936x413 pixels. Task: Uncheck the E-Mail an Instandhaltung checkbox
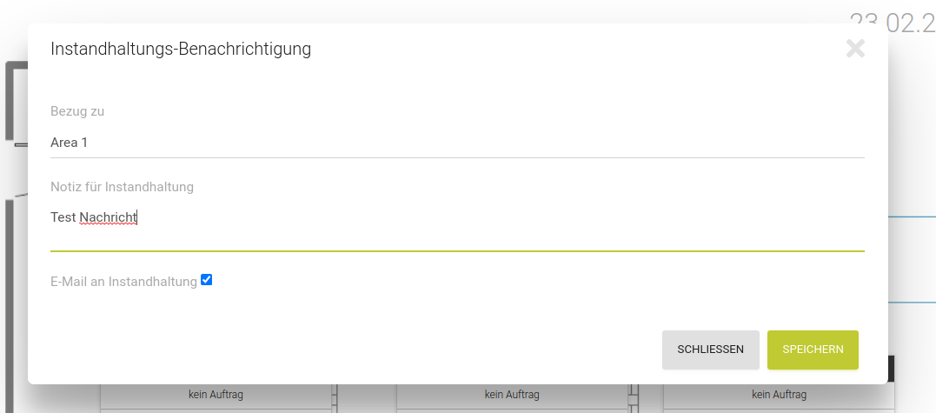[x=206, y=280]
